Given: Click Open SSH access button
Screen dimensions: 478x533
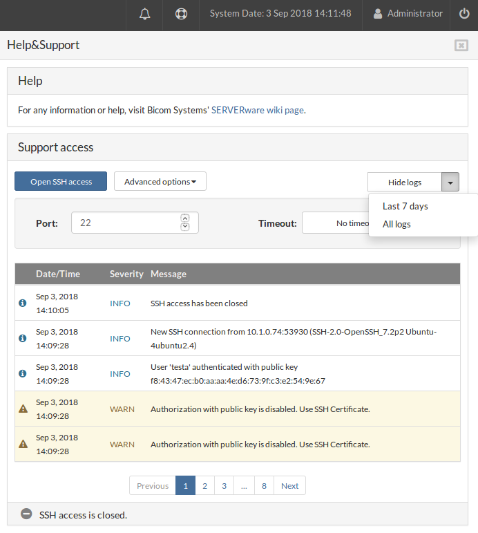Looking at the screenshot, I should click(x=61, y=182).
